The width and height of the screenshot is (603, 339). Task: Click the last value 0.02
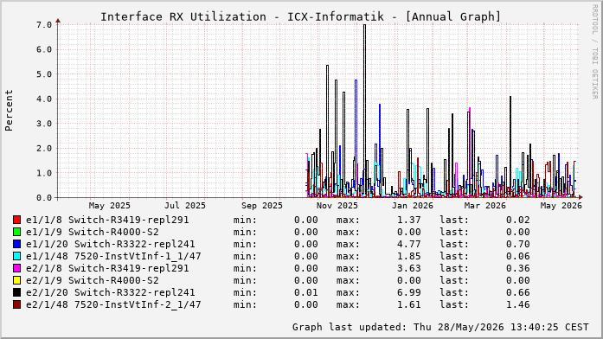(518, 220)
